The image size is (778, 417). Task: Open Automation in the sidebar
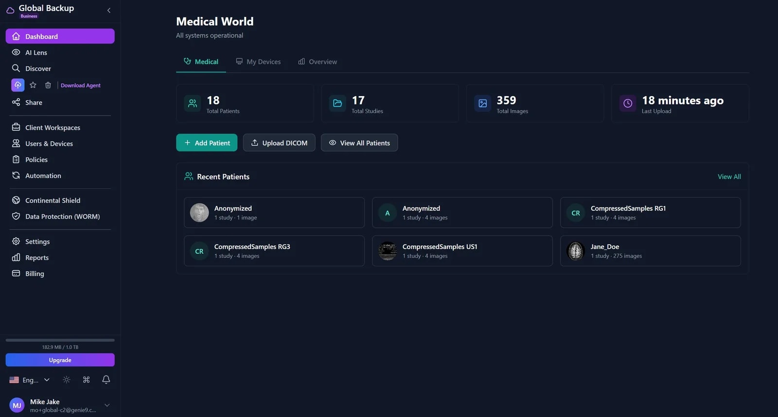[x=60, y=176]
